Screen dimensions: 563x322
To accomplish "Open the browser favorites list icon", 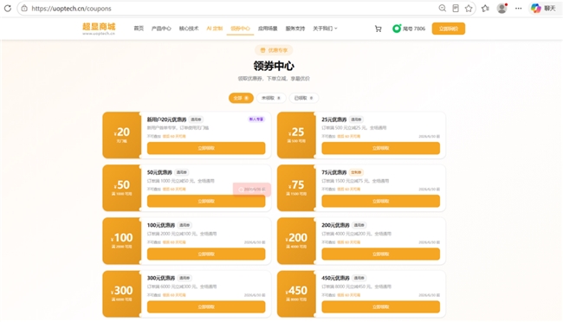I will pos(485,9).
